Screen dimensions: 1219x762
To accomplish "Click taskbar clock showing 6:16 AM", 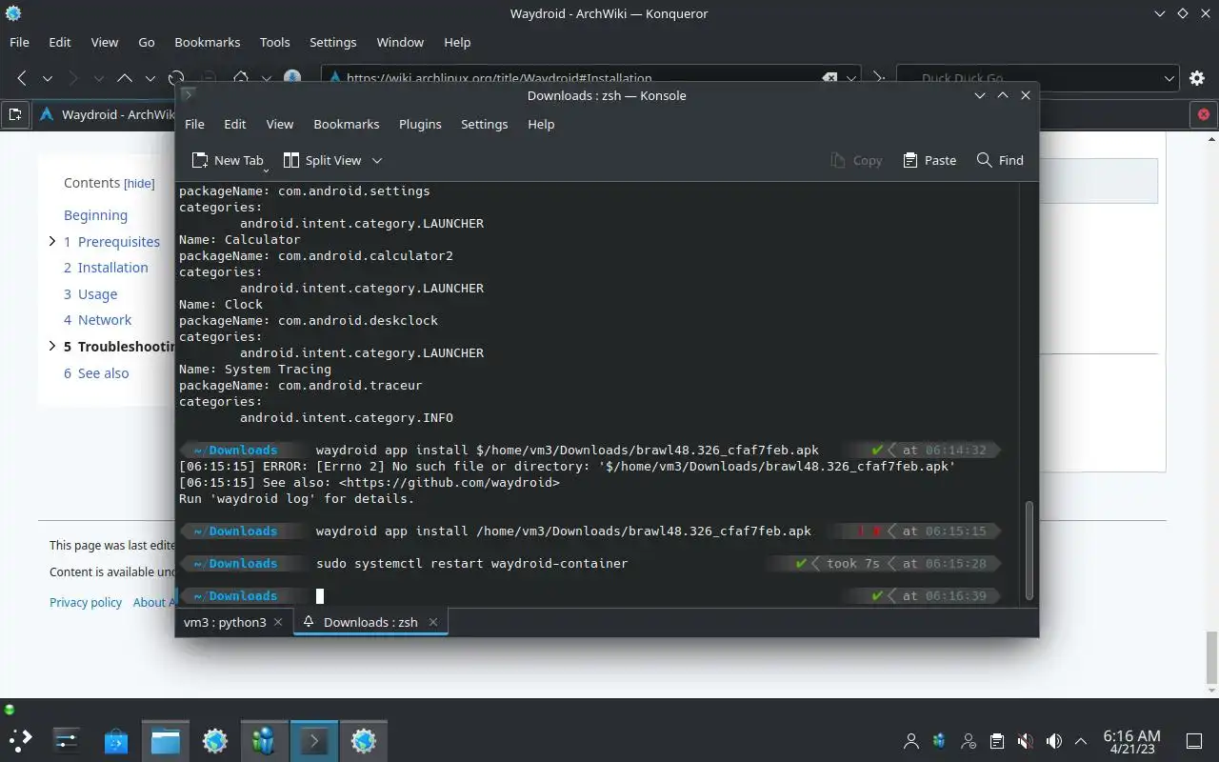I will point(1131,741).
